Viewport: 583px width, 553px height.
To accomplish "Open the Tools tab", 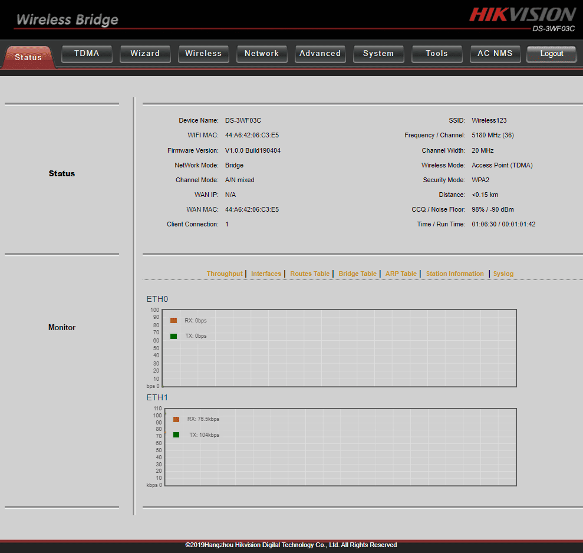I will click(437, 54).
